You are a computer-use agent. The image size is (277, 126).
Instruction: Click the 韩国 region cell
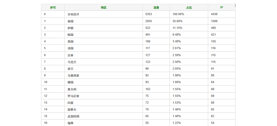(x=70, y=35)
